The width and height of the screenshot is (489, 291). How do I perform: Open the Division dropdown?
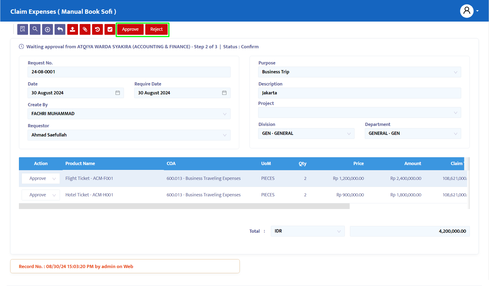306,133
